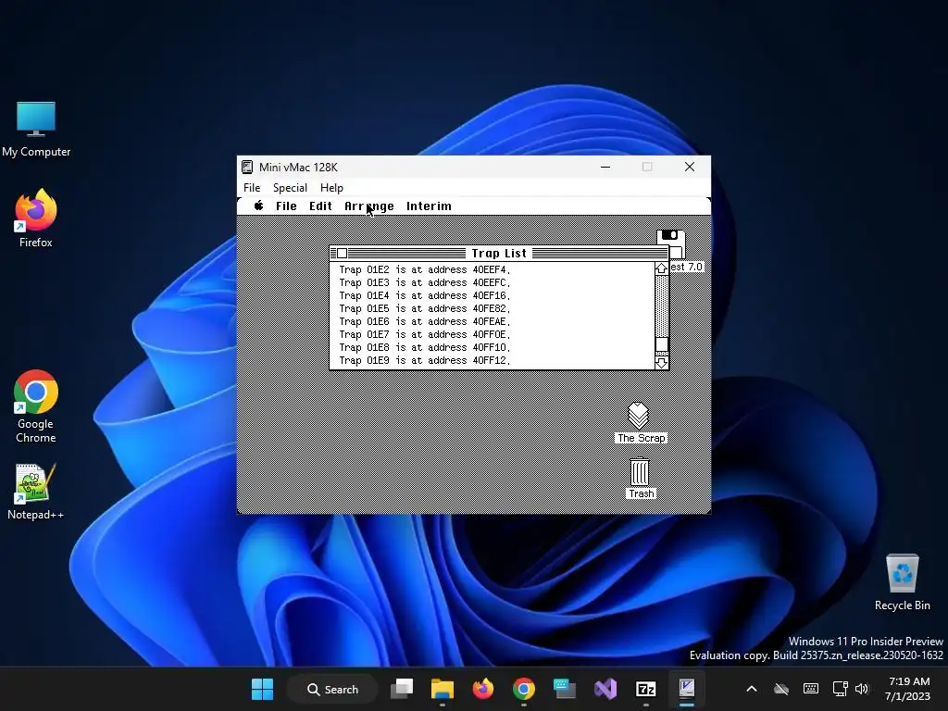This screenshot has height=711, width=948.
Task: Launch Chrome from taskbar
Action: [x=524, y=689]
